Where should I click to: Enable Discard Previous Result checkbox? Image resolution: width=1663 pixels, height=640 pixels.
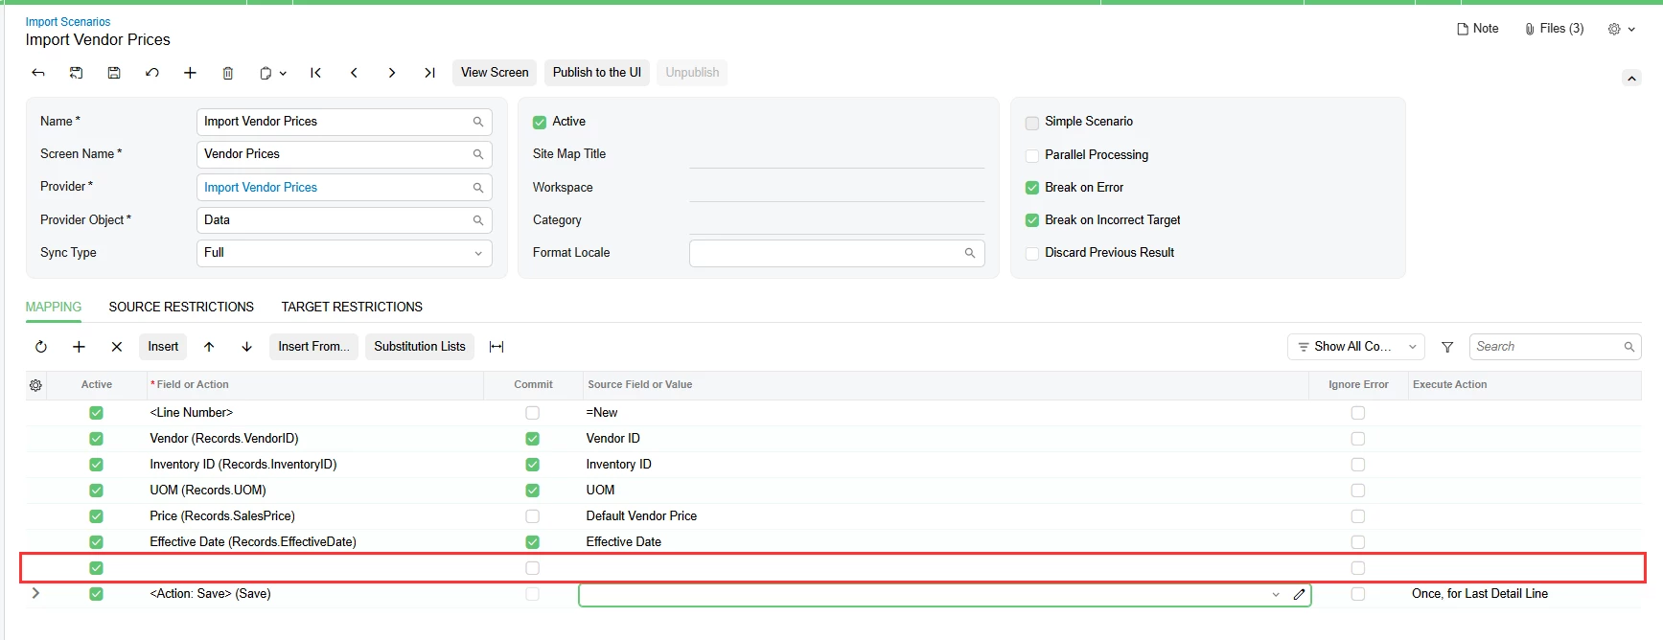click(x=1032, y=253)
